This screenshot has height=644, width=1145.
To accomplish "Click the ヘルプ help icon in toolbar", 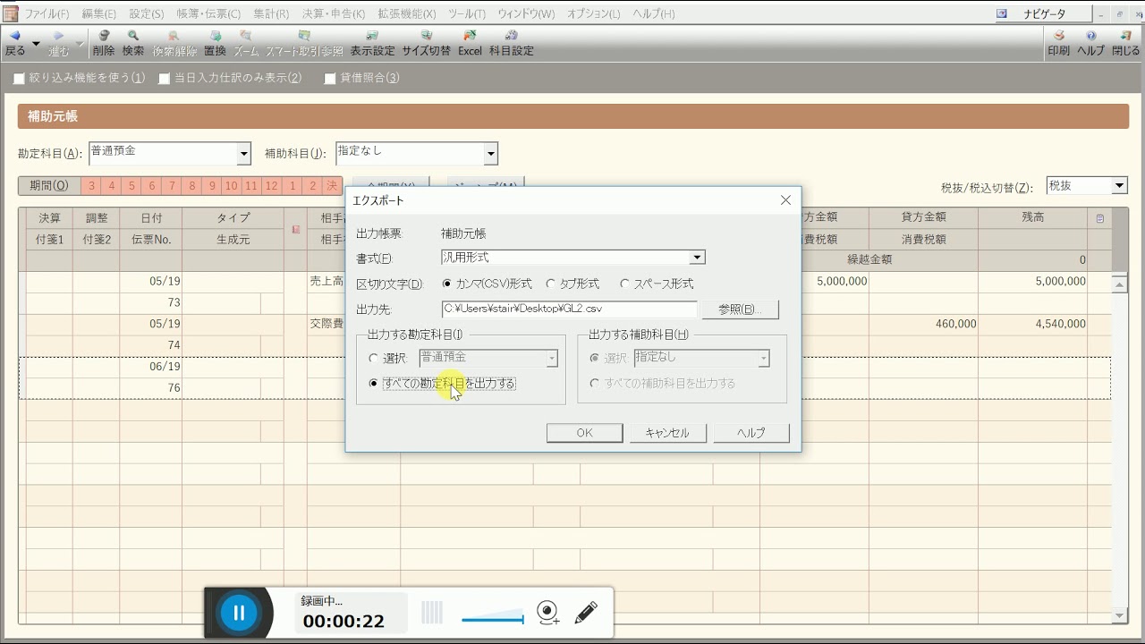I will tap(1090, 43).
